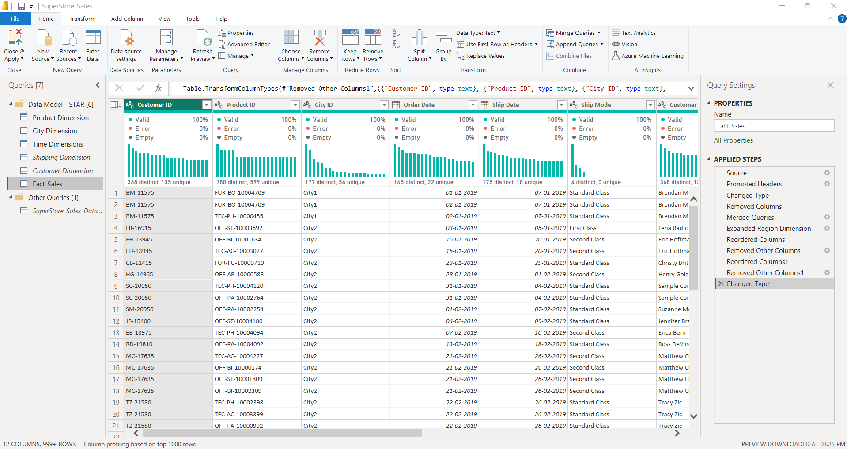Click the Enter Data icon
Viewport: 847px width, 449px height.
coord(93,38)
